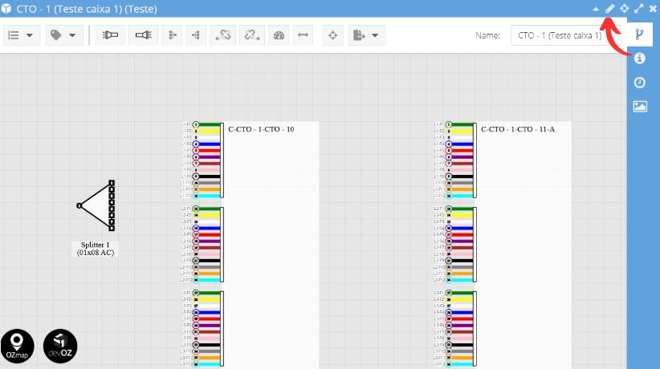Click the disconnect fibers broken-chain icon
This screenshot has height=369, width=660.
click(251, 35)
